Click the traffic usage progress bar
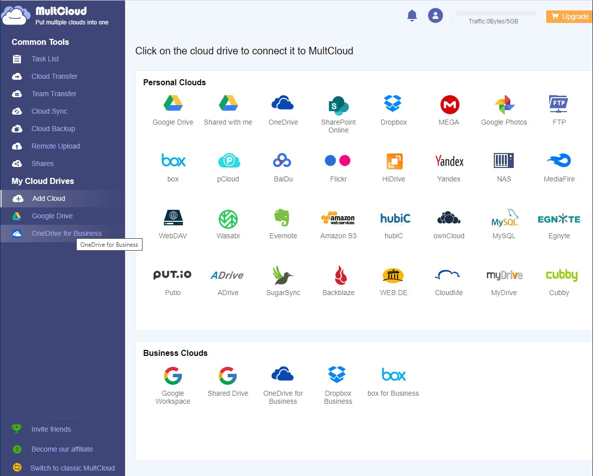 click(495, 13)
